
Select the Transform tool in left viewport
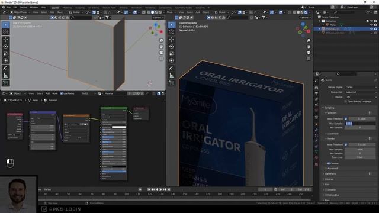pyautogui.click(x=5, y=60)
